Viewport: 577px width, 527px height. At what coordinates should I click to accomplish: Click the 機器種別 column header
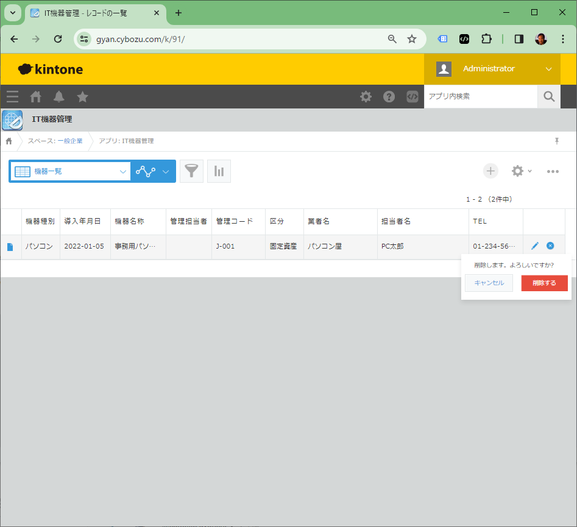[40, 221]
